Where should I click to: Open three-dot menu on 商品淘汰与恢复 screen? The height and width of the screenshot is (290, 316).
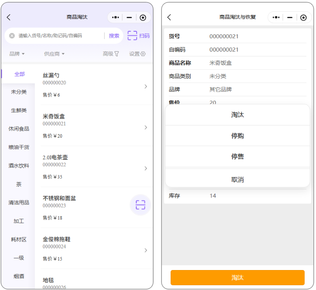(276, 17)
